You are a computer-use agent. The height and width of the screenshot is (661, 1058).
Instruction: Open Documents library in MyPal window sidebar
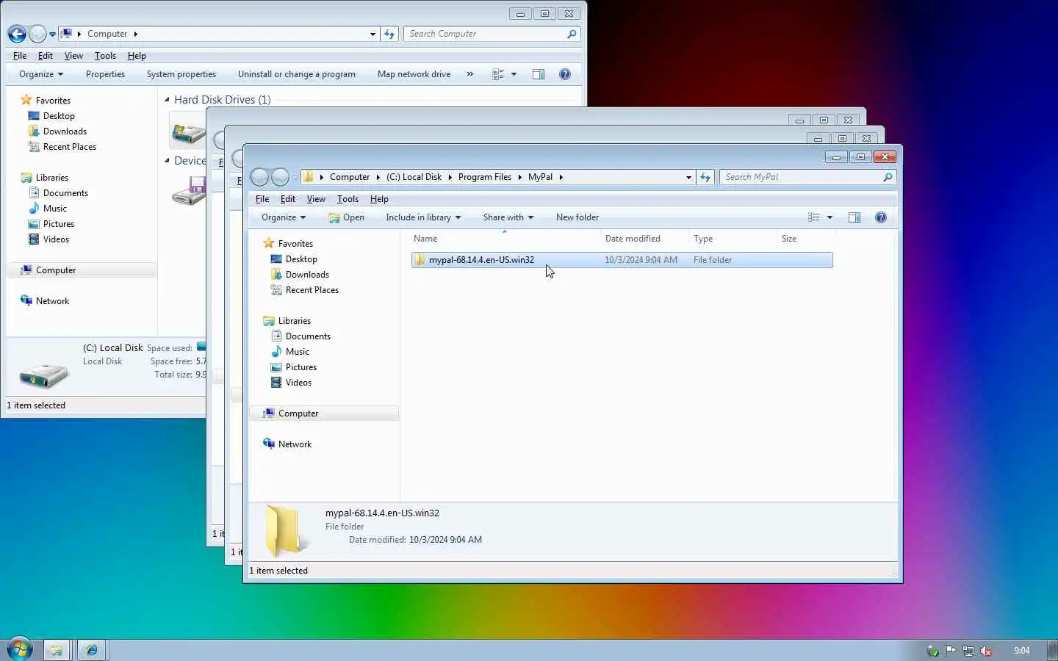pos(308,336)
